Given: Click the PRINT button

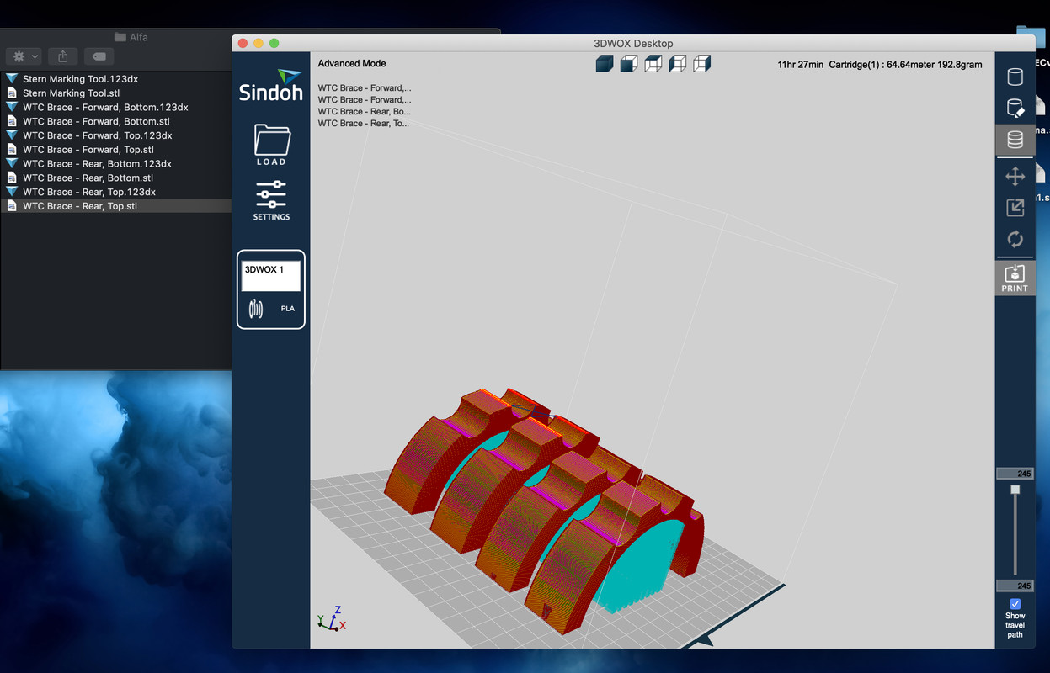Looking at the screenshot, I should coord(1015,278).
